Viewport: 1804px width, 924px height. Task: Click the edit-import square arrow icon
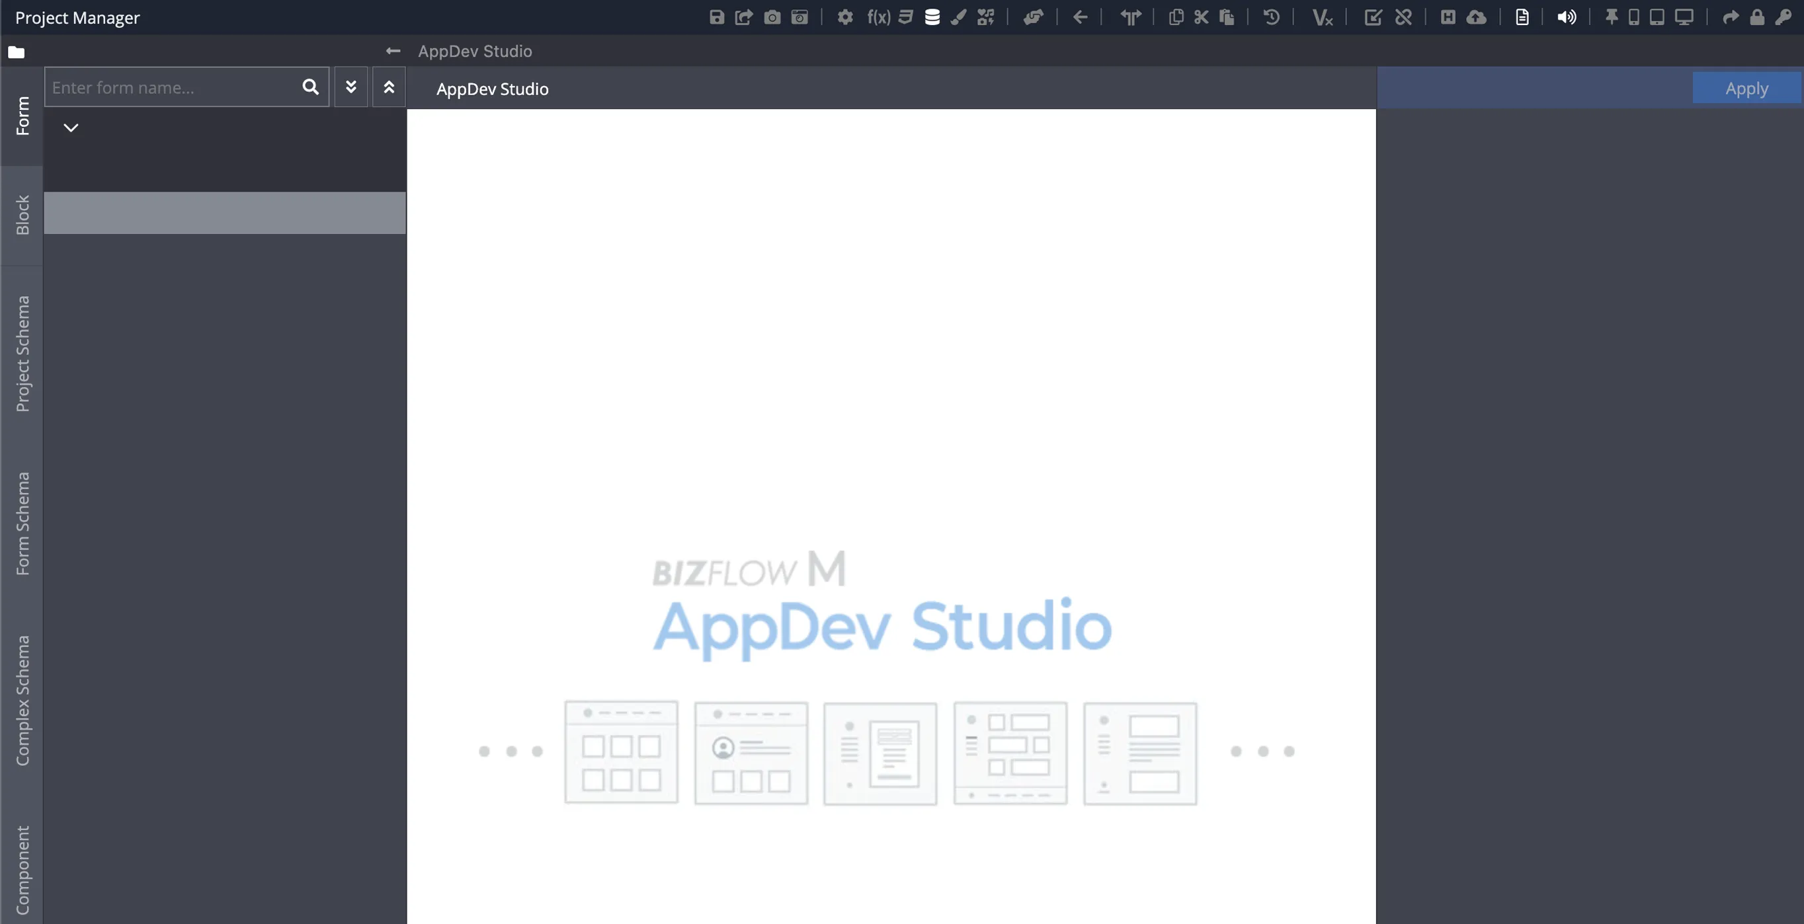click(1373, 17)
